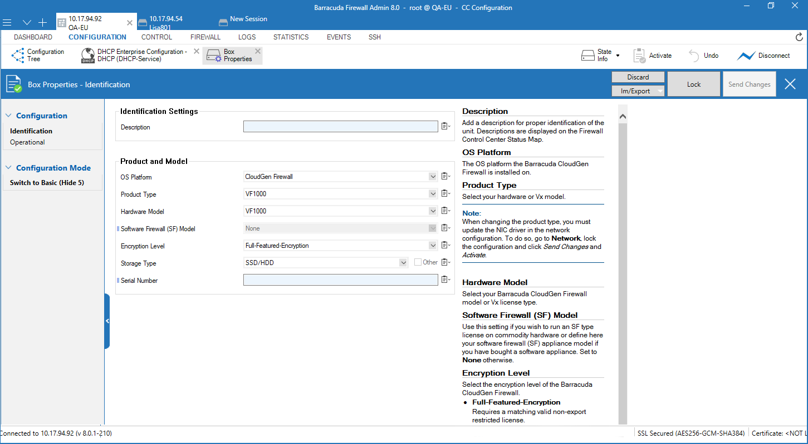Open State Info icon

[588, 56]
